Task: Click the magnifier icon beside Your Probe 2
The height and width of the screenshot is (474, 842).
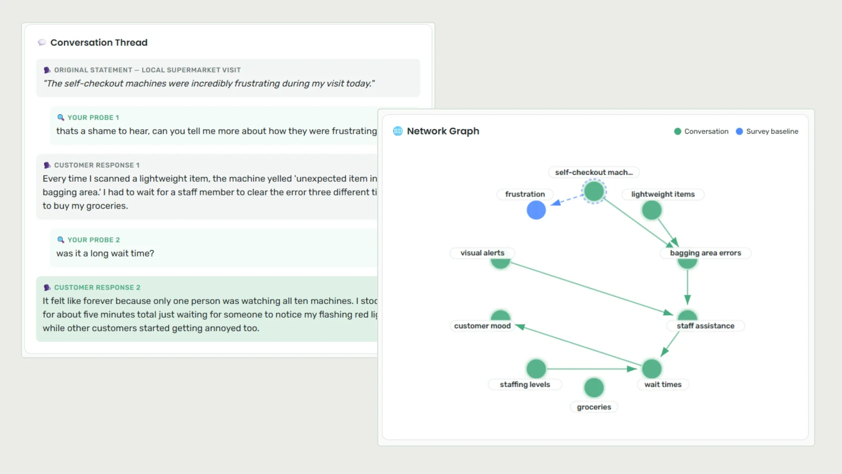Action: (x=61, y=240)
